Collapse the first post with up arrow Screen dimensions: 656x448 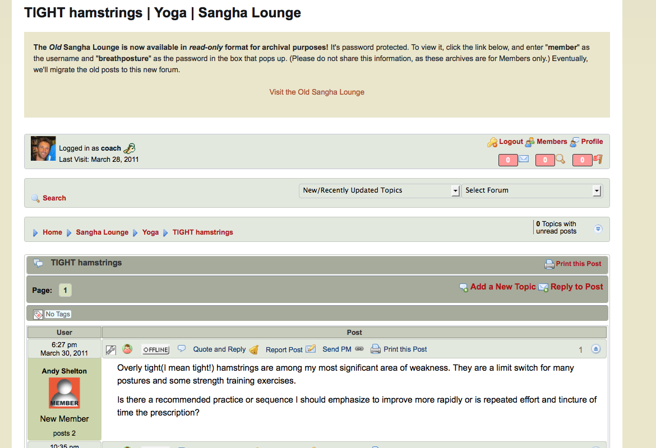coord(595,349)
